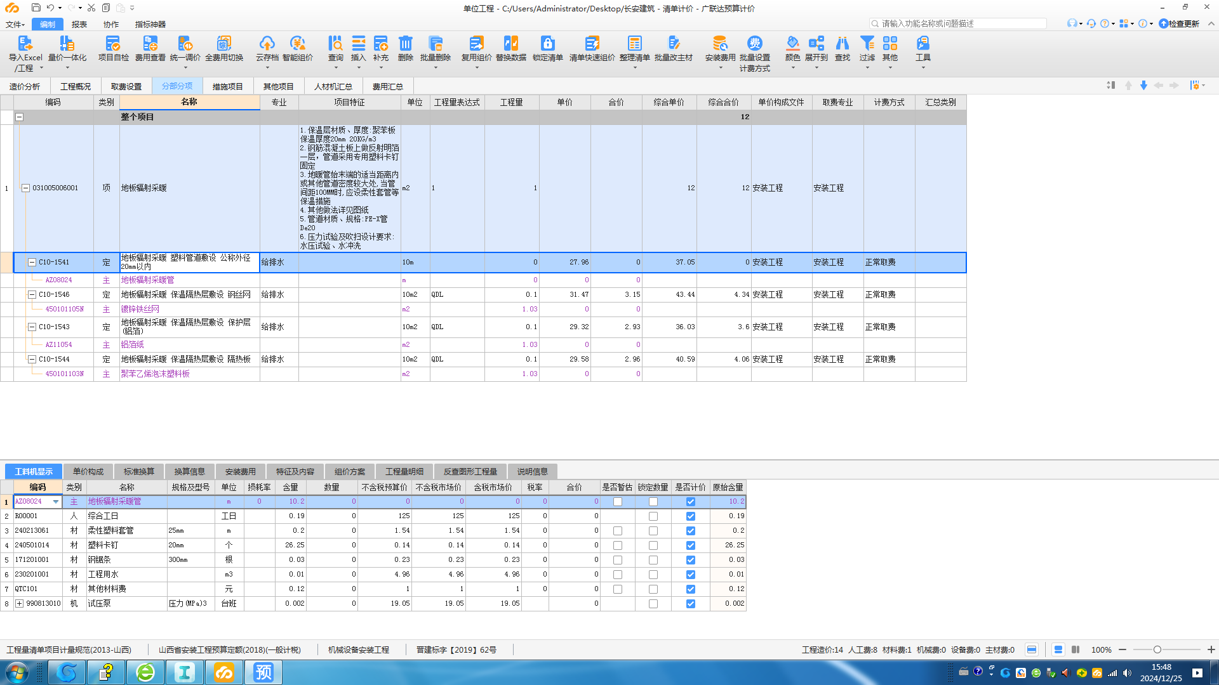Click 整理清单 organize list icon

[x=634, y=43]
